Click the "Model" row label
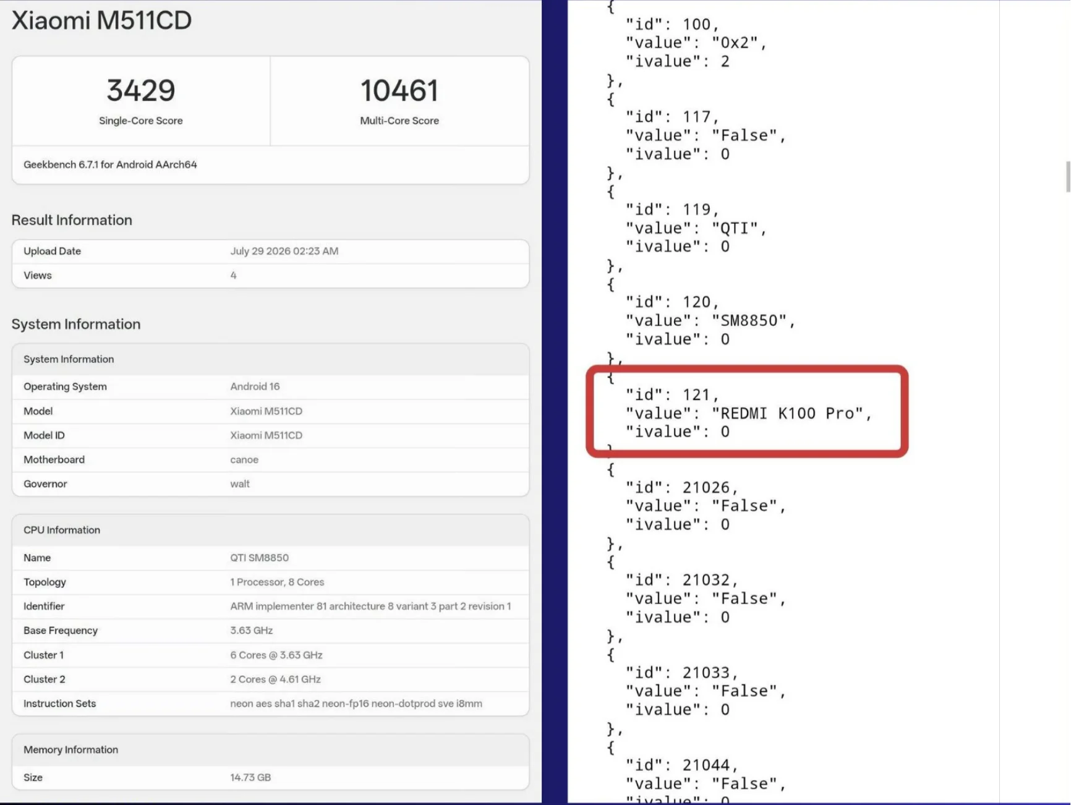Image resolution: width=1071 pixels, height=805 pixels. pos(38,411)
